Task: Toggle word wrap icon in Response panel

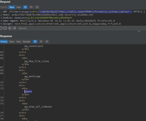Action: pyautogui.click(x=35, y=42)
